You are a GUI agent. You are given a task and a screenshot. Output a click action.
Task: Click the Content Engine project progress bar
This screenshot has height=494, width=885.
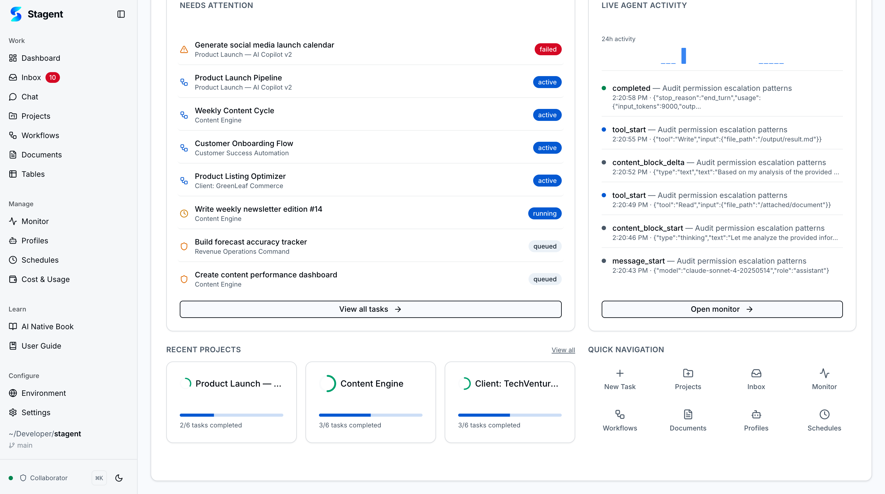tap(370, 415)
